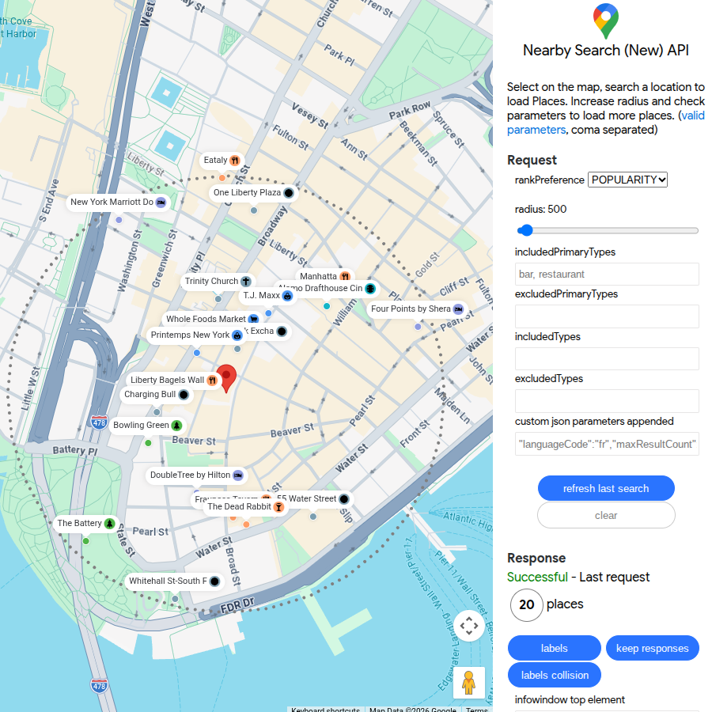
Task: Toggle the labels collision button
Action: point(554,676)
